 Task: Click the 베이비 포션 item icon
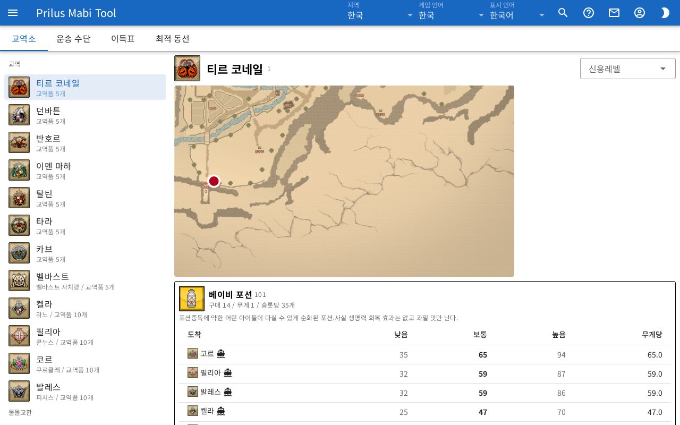point(192,299)
